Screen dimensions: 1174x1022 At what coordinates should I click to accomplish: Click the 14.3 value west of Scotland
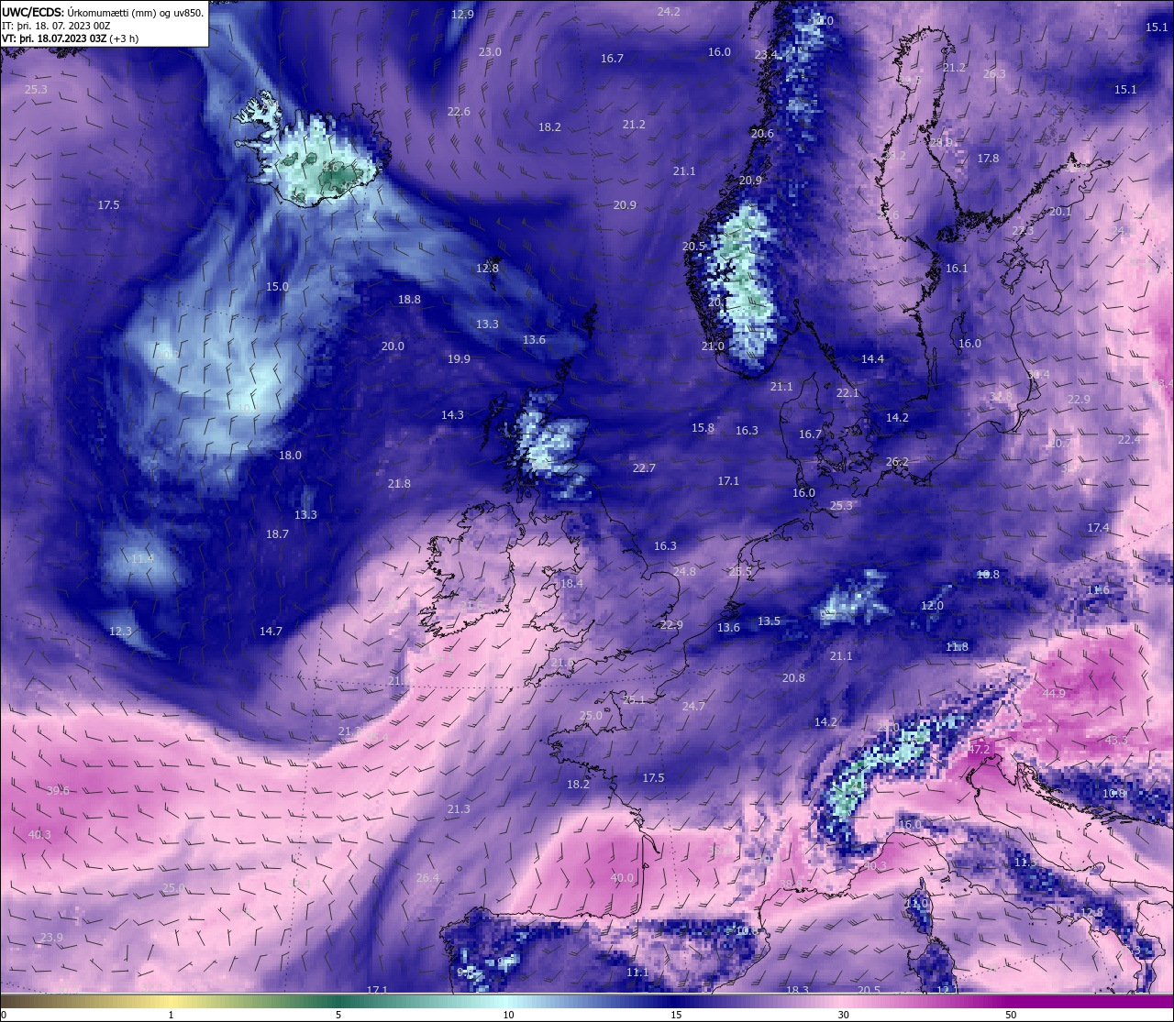452,415
